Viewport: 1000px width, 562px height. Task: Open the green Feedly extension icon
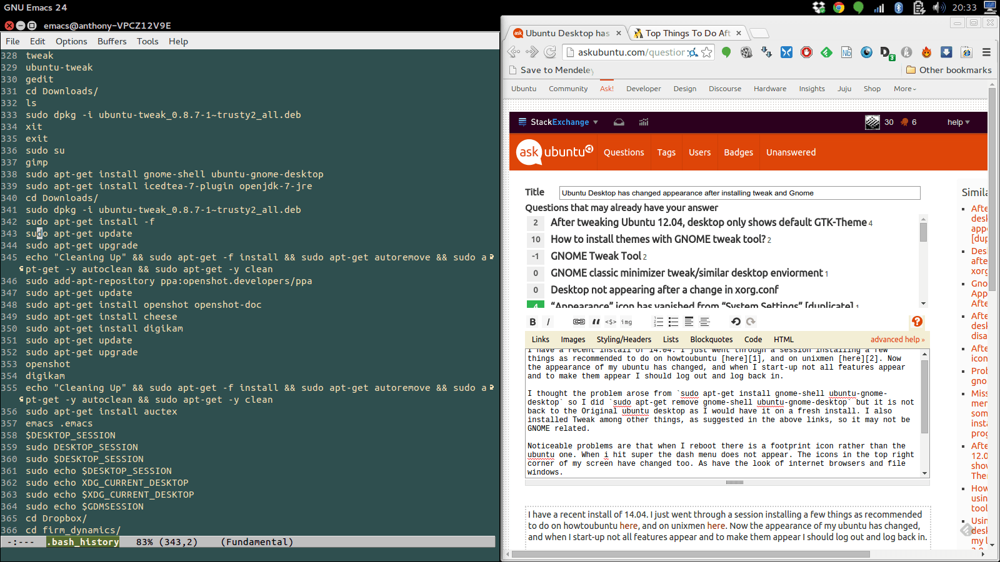(826, 52)
